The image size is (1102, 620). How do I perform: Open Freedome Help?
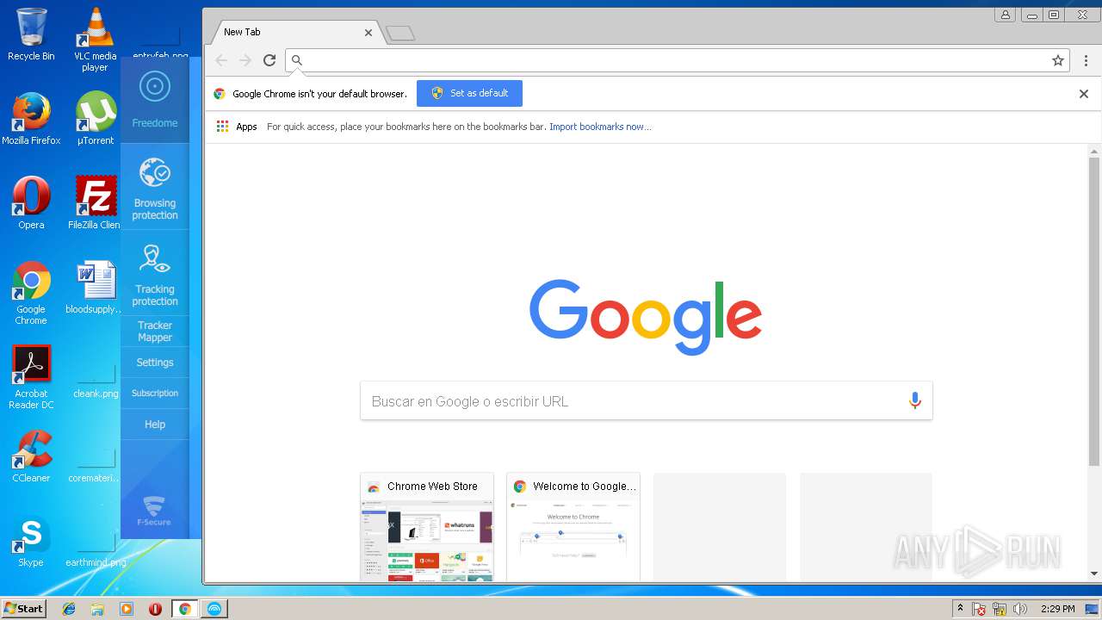(x=155, y=425)
